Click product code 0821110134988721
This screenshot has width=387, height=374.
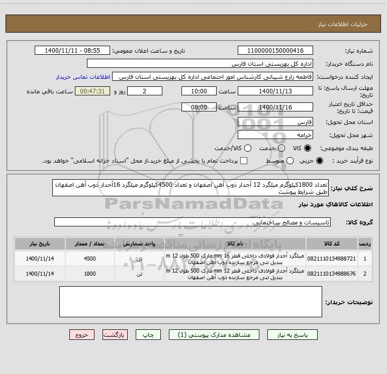pos(332,259)
